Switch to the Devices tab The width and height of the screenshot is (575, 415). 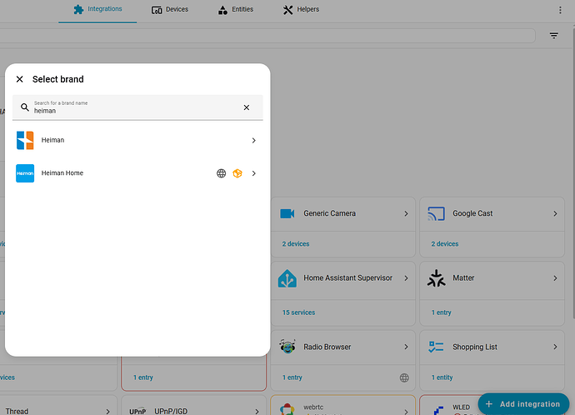[170, 9]
